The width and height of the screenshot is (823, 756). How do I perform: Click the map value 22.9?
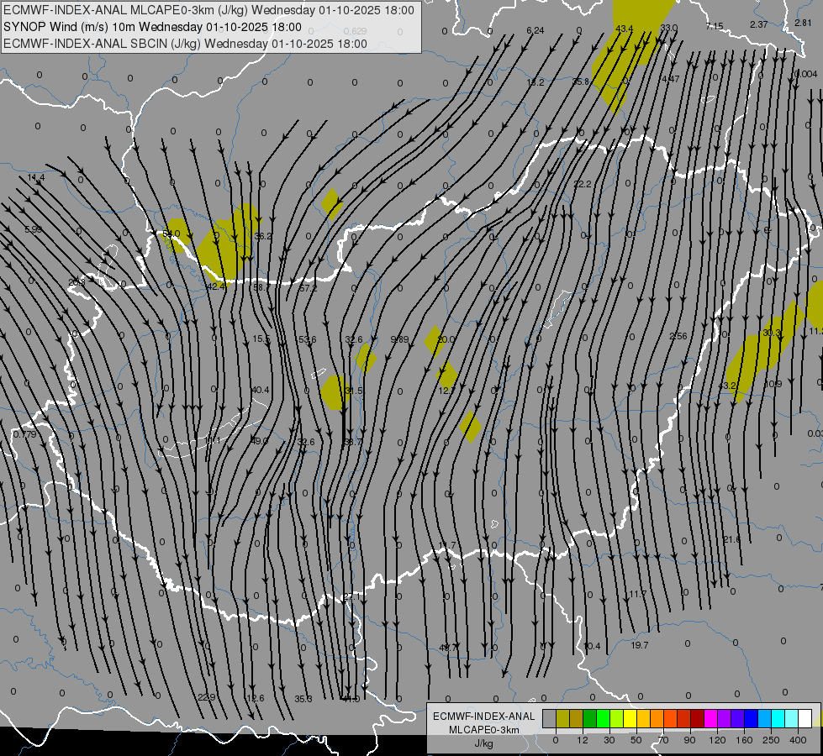tap(207, 697)
